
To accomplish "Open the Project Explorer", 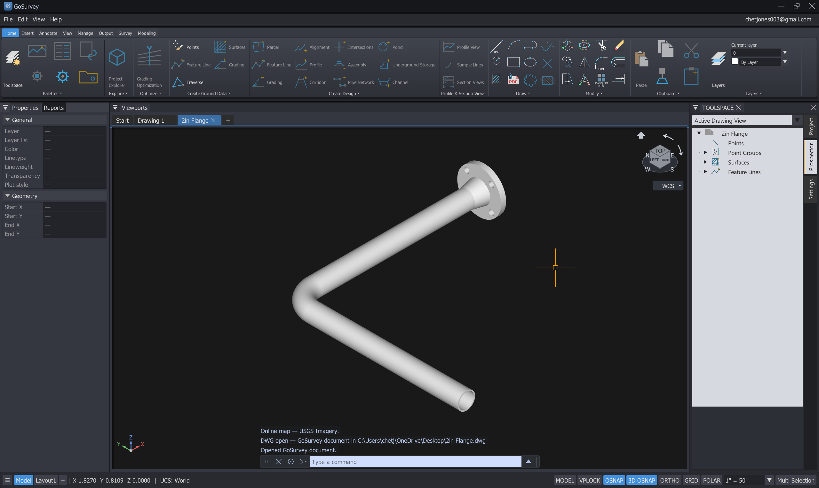I will pos(117,68).
